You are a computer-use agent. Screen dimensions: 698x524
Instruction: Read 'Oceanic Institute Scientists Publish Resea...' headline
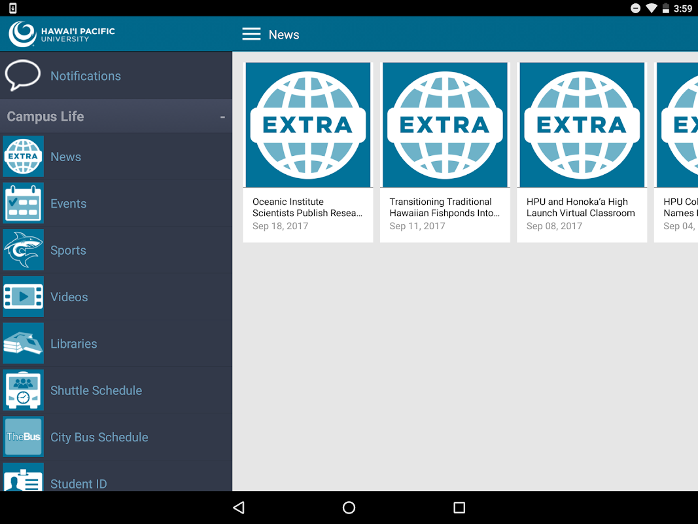307,207
